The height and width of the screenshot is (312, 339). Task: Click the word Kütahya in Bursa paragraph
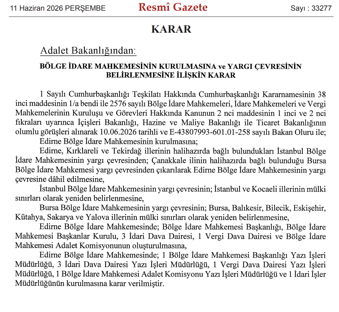tap(29, 217)
